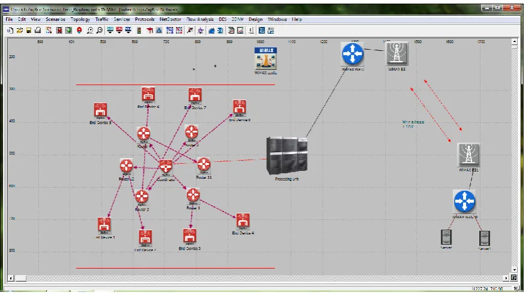526x295 pixels.
Task: Open the Scenarios menu
Action: click(55, 19)
